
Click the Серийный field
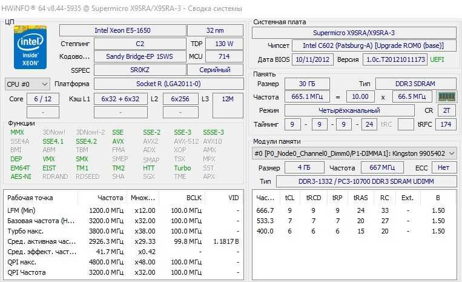pyautogui.click(x=215, y=70)
